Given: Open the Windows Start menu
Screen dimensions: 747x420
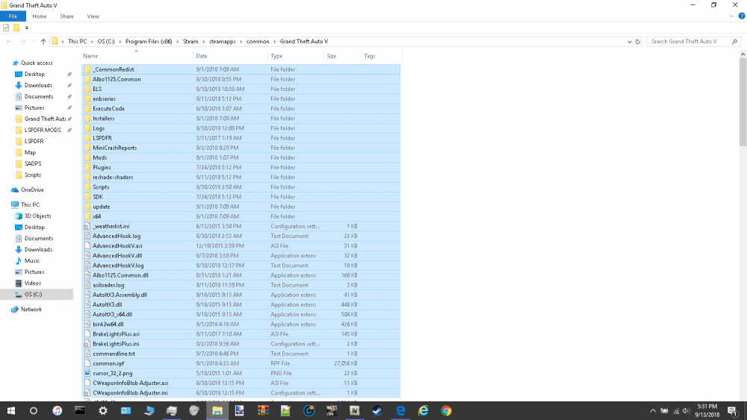Looking at the screenshot, I should tap(11, 410).
